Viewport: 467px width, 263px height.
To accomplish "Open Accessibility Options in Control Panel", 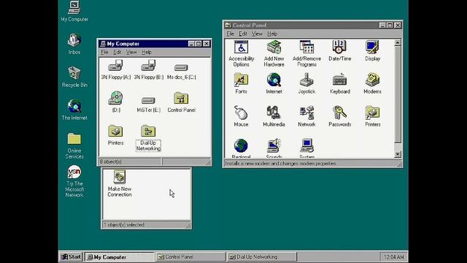I will [241, 53].
